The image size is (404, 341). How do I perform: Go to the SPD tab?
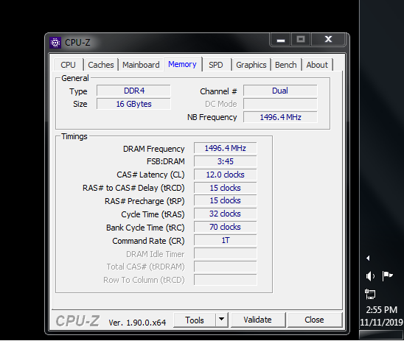coord(216,65)
